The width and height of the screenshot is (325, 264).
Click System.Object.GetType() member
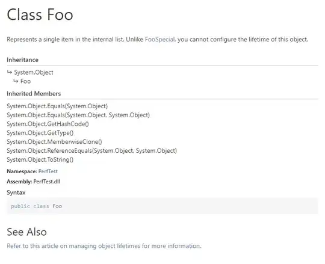(40, 133)
